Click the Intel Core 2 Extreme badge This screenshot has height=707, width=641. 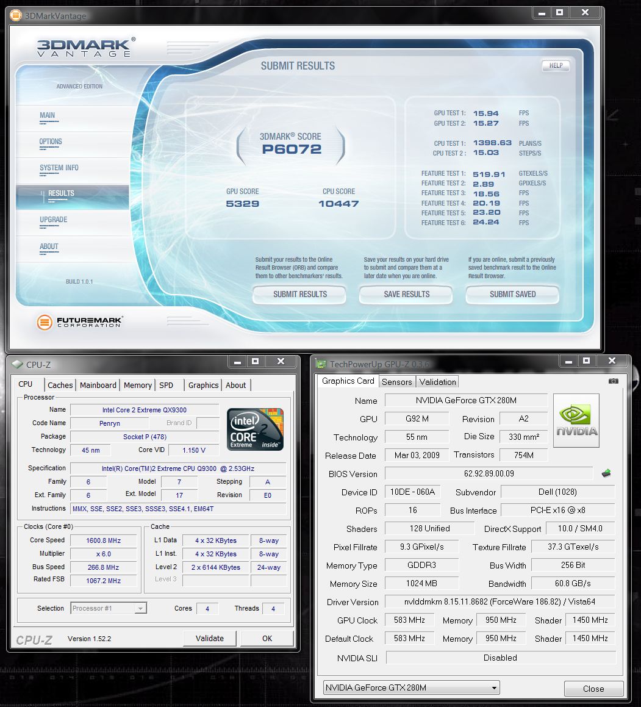255,429
